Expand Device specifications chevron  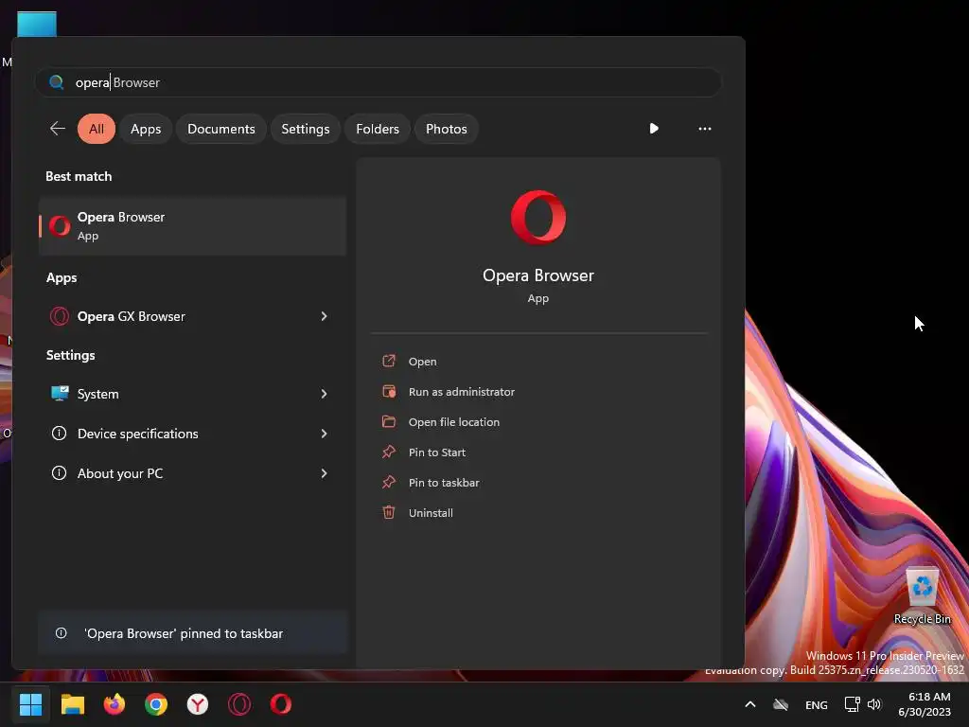(325, 434)
